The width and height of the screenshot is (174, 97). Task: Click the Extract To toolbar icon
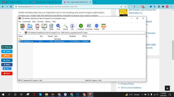[30, 27]
